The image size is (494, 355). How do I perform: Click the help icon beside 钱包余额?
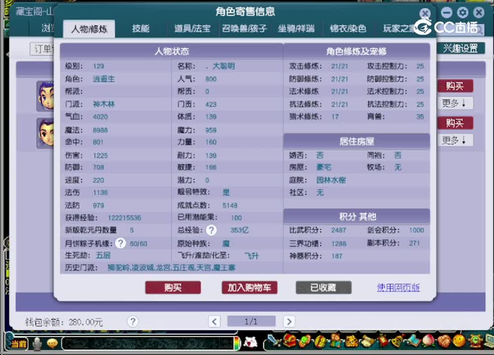tap(132, 321)
